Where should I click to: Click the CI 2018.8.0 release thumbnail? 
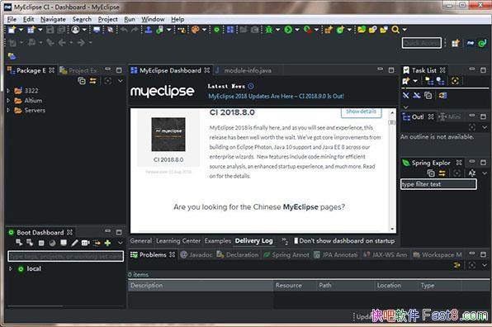pos(168,135)
